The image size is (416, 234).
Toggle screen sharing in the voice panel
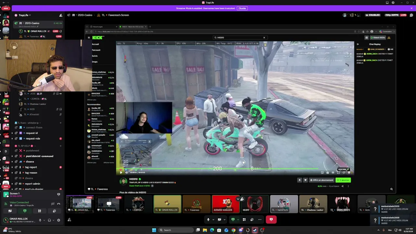tap(25, 211)
